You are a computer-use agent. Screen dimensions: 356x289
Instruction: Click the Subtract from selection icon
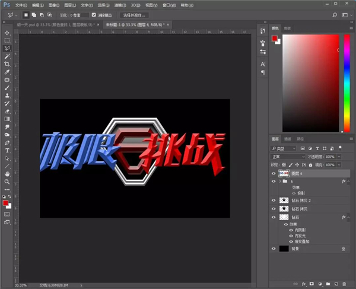42,15
